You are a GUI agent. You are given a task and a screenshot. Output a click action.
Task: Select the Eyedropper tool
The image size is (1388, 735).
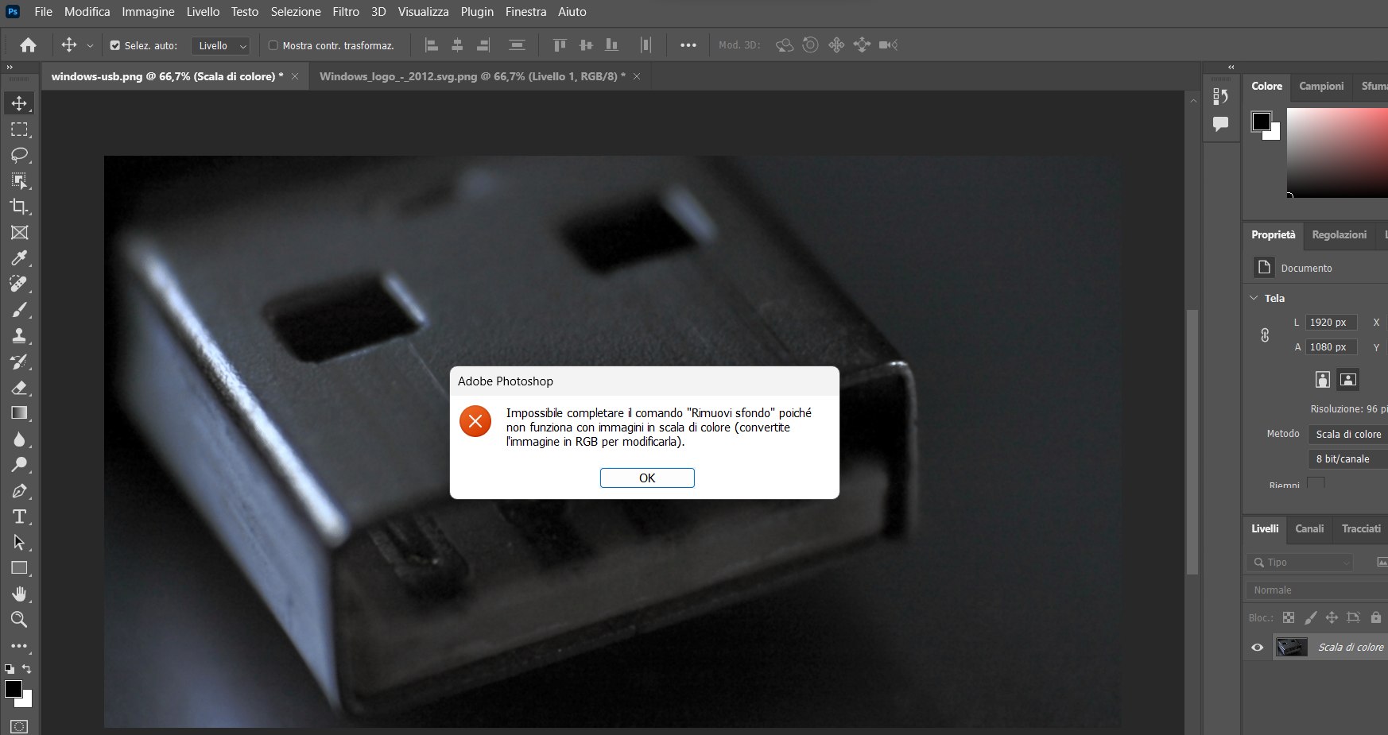[x=20, y=257]
